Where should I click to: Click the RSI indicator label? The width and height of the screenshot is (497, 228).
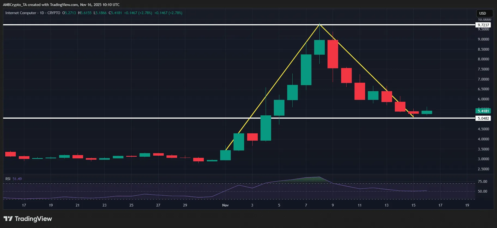[x=8, y=179]
